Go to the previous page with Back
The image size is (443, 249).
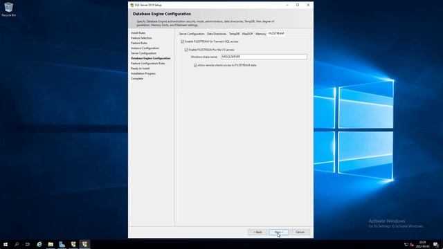[x=257, y=232]
